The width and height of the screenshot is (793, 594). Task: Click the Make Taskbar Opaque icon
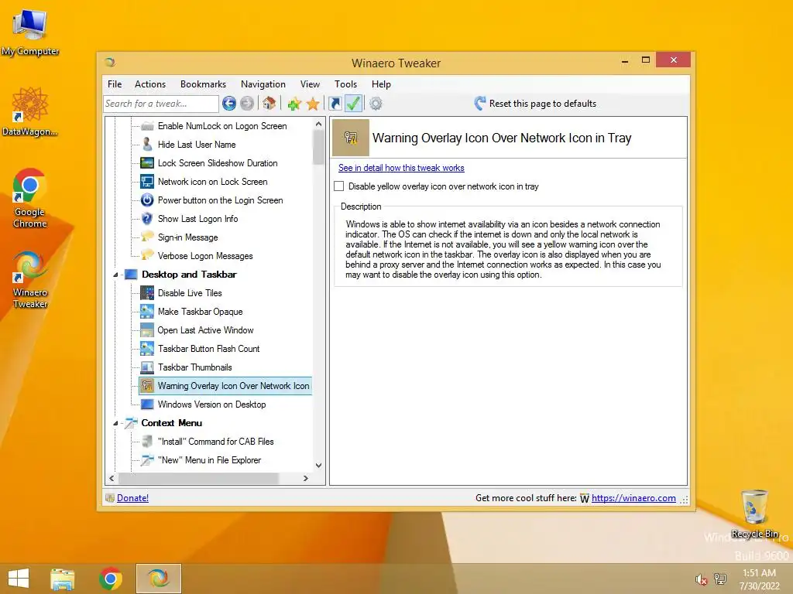(147, 312)
